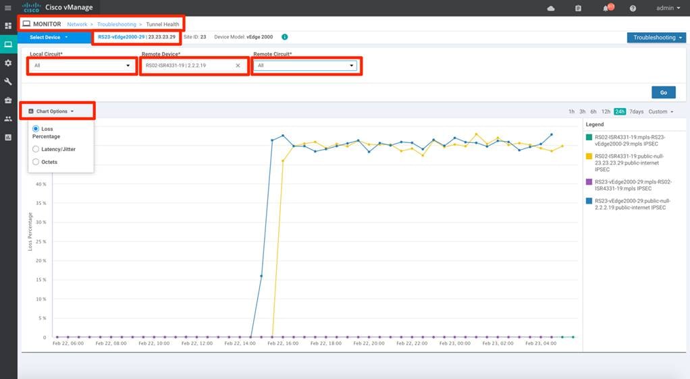Clear the Remote Device field with X
Screen dimensions: 690x379
(238, 65)
